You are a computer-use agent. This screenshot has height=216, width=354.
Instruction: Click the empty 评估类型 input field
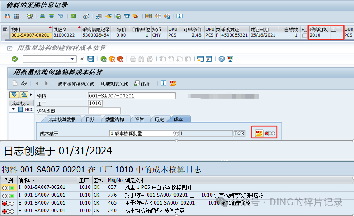pos(104,111)
